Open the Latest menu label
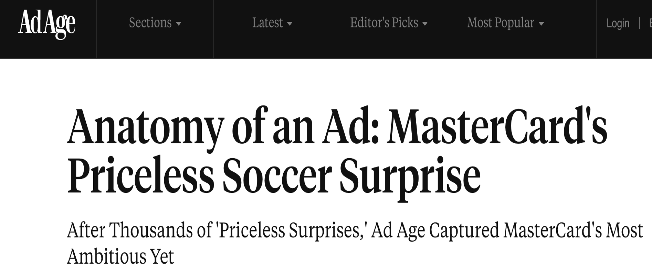This screenshot has height=276, width=652. 267,23
